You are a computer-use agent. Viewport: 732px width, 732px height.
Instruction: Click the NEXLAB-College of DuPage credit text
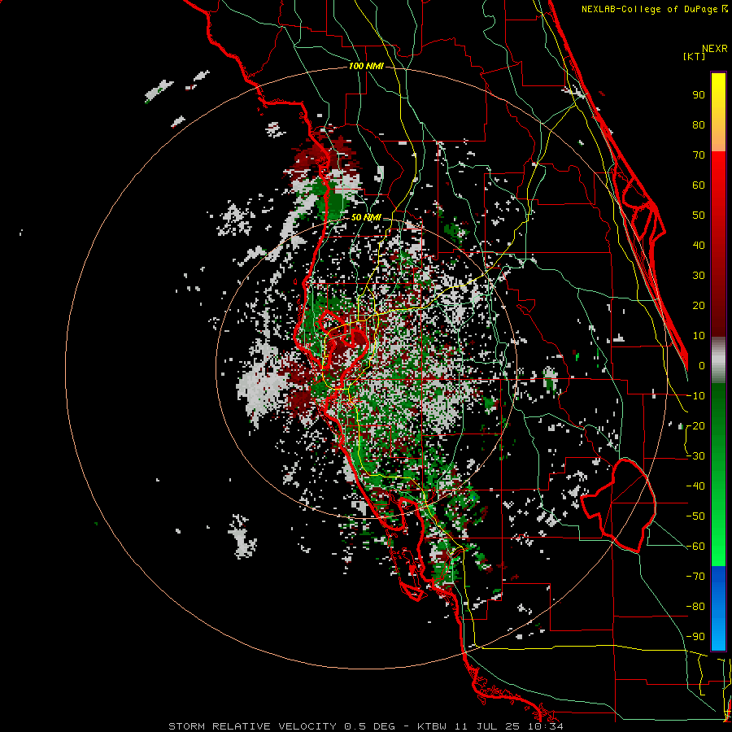[x=654, y=9]
